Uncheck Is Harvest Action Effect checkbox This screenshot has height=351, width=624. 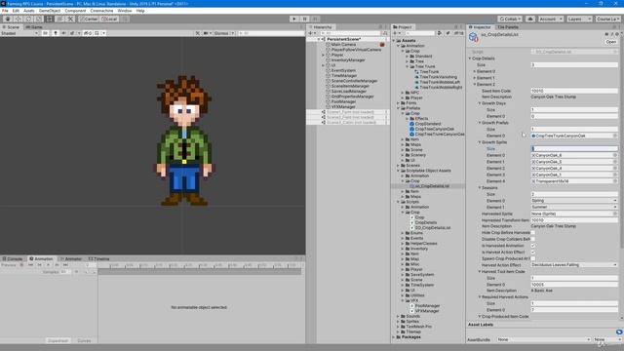(533, 252)
